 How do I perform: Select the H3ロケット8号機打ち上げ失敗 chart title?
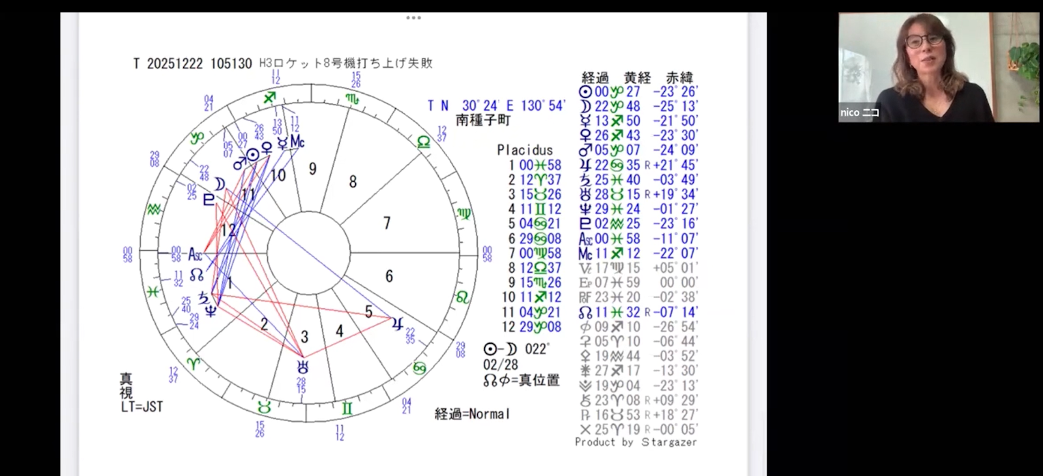[345, 63]
